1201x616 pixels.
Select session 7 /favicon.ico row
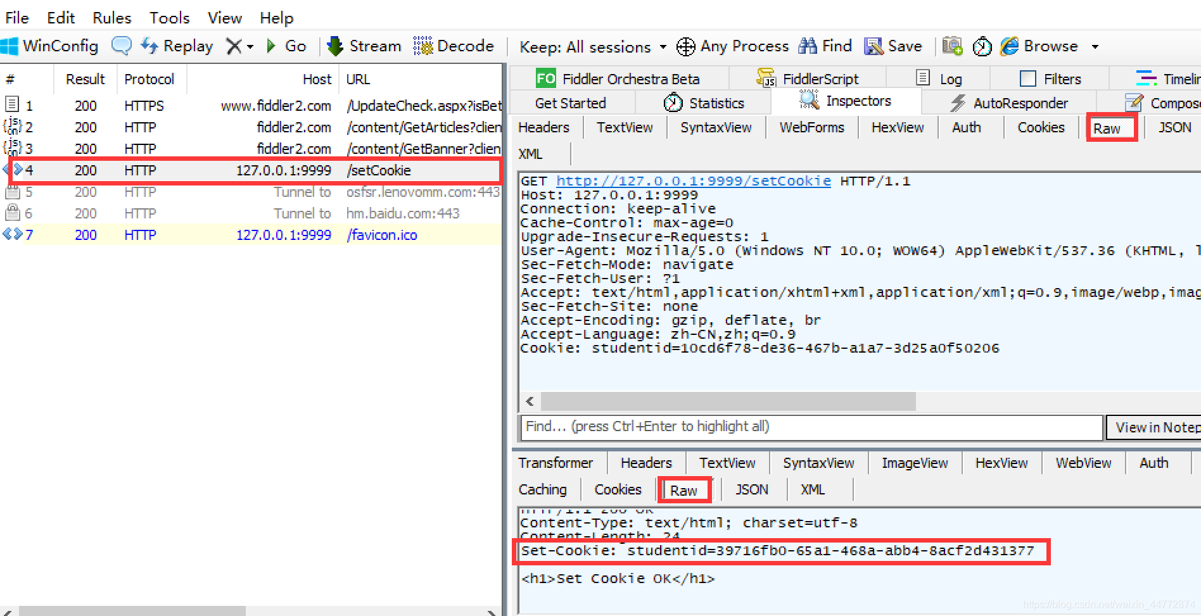252,235
